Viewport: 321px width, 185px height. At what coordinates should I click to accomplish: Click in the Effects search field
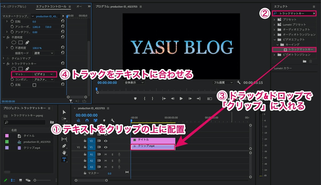tap(294, 13)
